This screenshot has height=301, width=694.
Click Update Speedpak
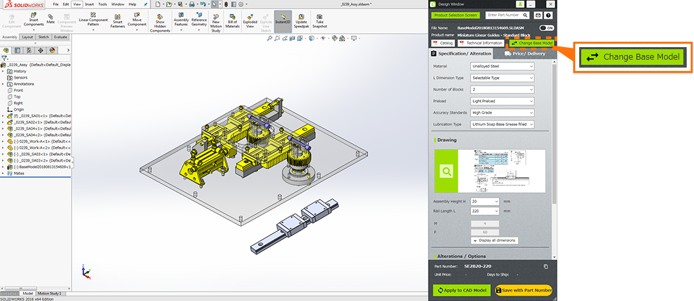301,21
